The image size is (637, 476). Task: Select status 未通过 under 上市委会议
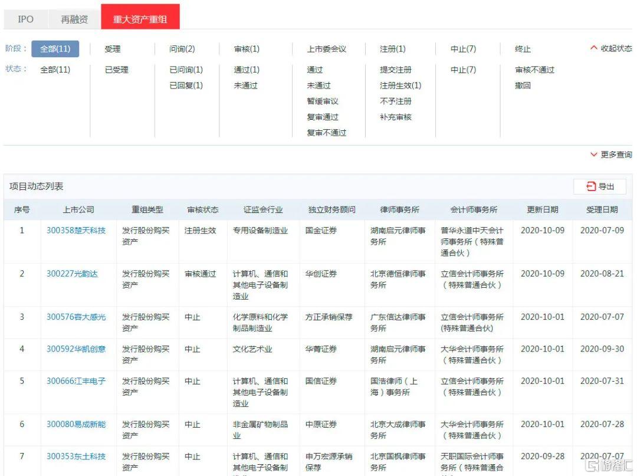tap(319, 86)
